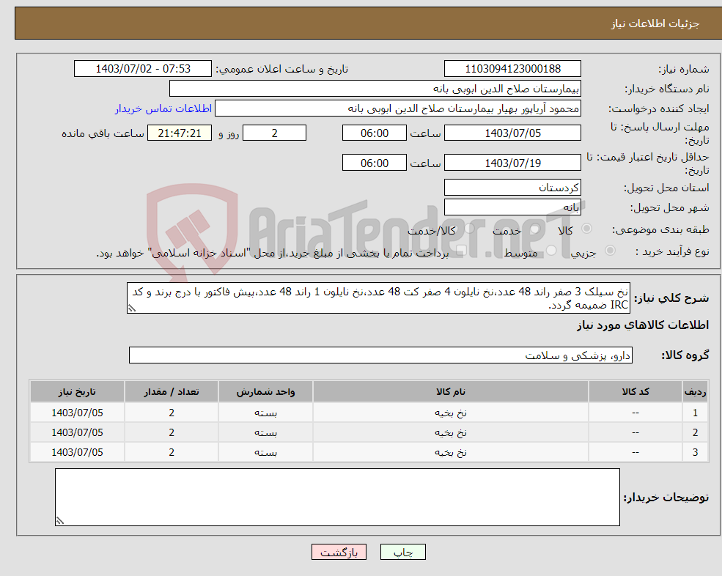Toggle the treasury documents payment checkbox
Screen dimensions: 722x576
tap(462, 251)
